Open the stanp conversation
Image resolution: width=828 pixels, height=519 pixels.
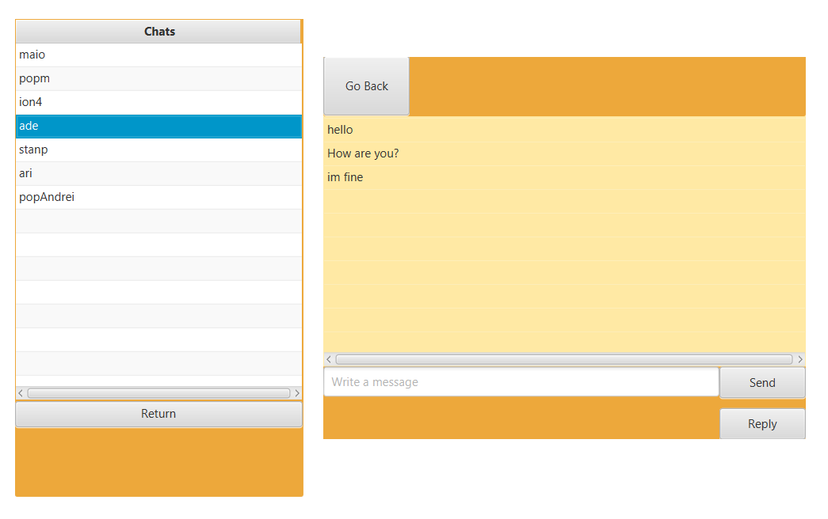[x=159, y=150]
